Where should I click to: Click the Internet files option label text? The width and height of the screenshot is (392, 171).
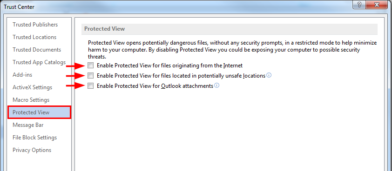[170, 66]
